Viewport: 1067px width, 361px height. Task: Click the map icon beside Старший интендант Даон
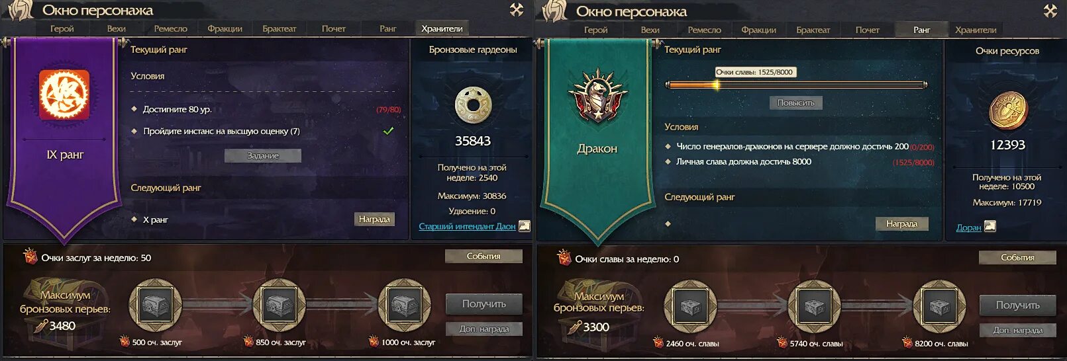click(x=524, y=226)
